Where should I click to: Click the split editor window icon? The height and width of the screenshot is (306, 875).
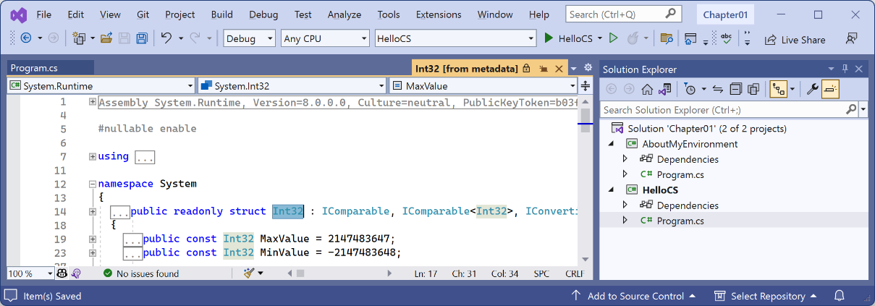click(586, 86)
